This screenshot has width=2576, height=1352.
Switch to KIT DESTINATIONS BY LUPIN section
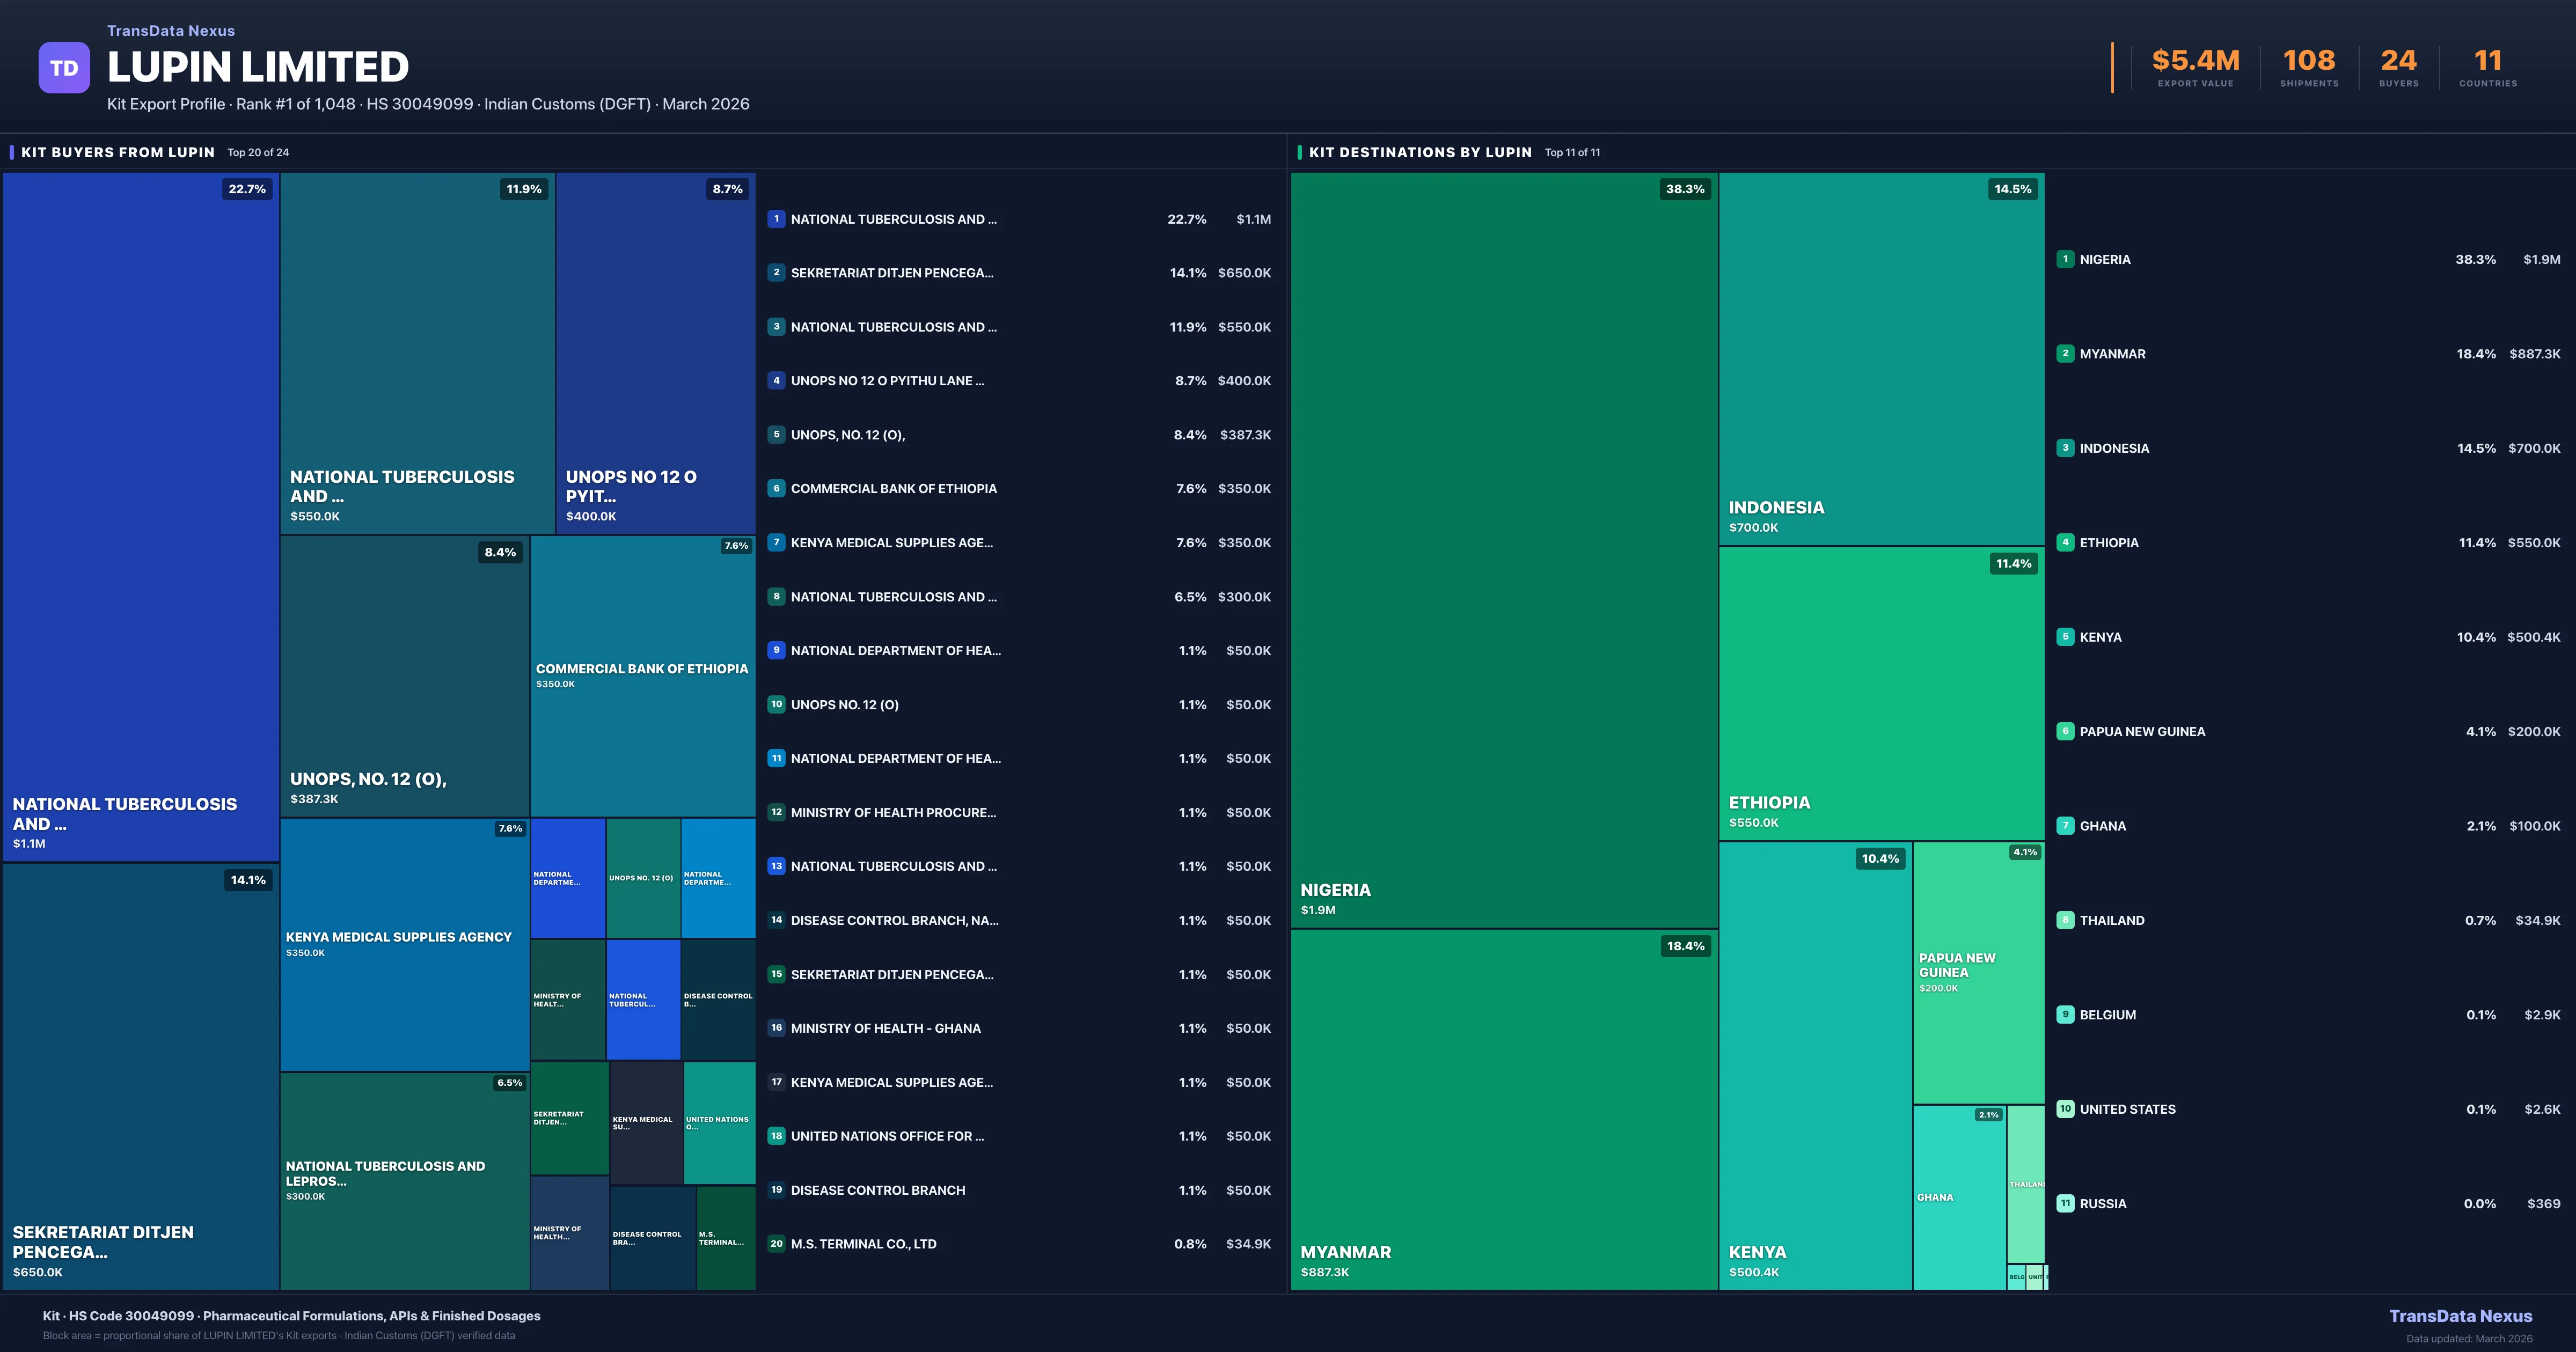pos(1421,152)
